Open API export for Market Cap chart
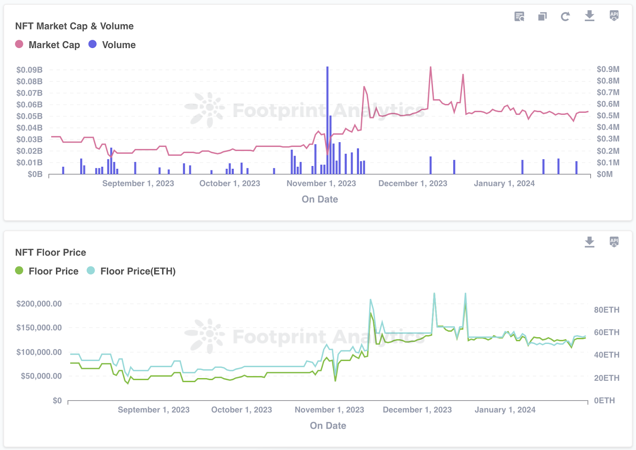Screen dimensions: 636x450 (x=614, y=15)
